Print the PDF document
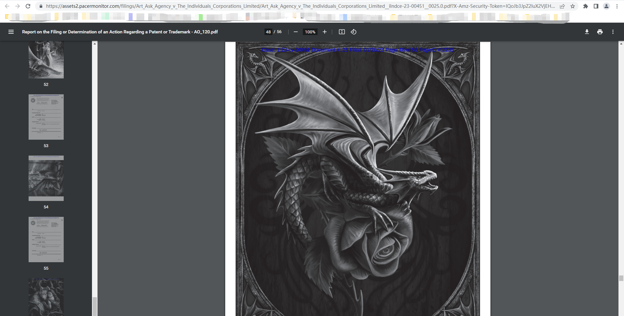The image size is (624, 316). coord(600,32)
